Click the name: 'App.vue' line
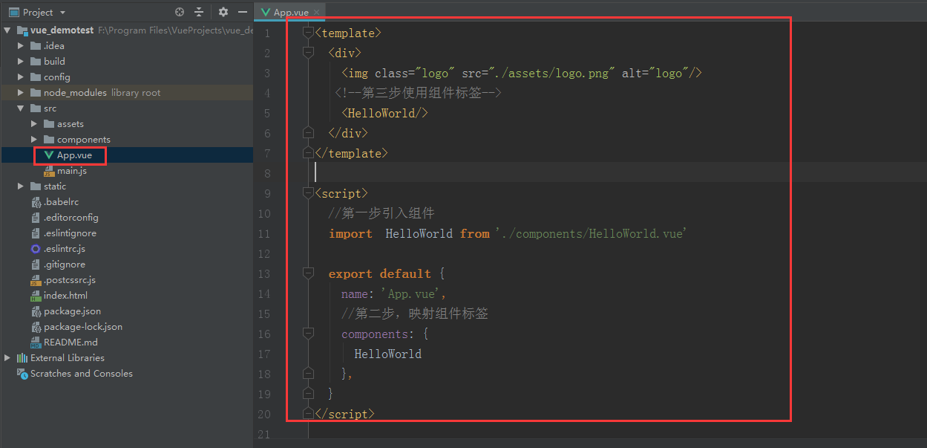927x448 pixels. 393,293
